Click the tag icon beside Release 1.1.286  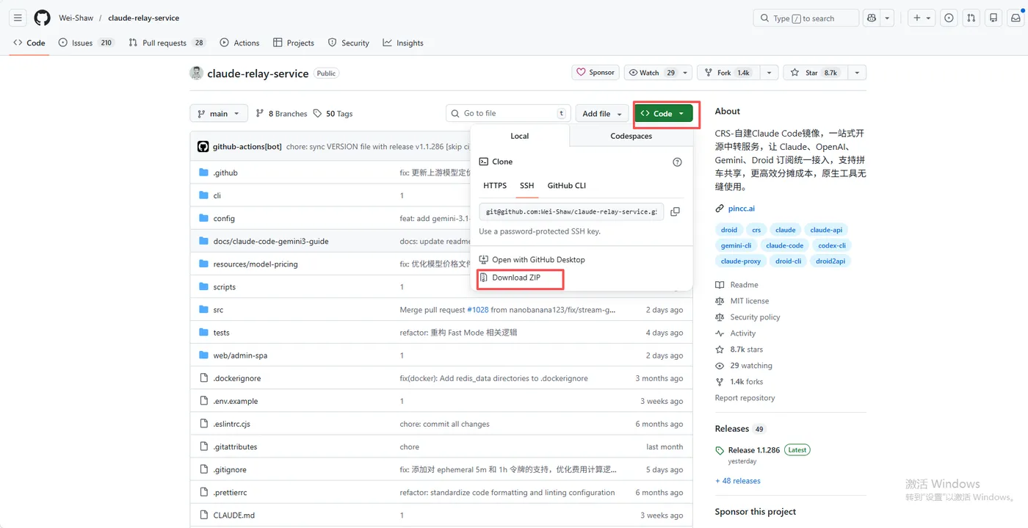[720, 450]
